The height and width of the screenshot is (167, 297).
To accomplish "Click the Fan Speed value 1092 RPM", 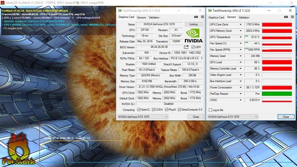I will (253, 50).
